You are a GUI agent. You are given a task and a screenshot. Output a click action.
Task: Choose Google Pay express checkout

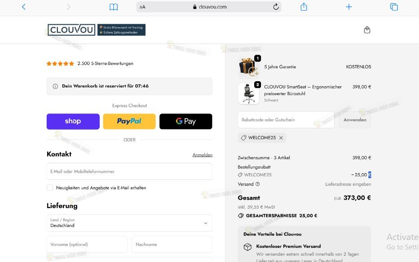tap(186, 121)
